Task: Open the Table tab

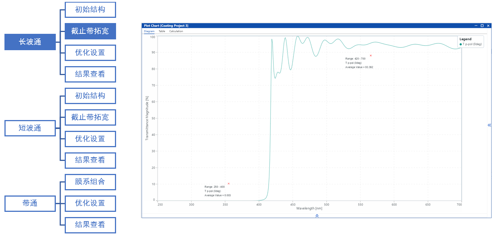Action: [162, 31]
